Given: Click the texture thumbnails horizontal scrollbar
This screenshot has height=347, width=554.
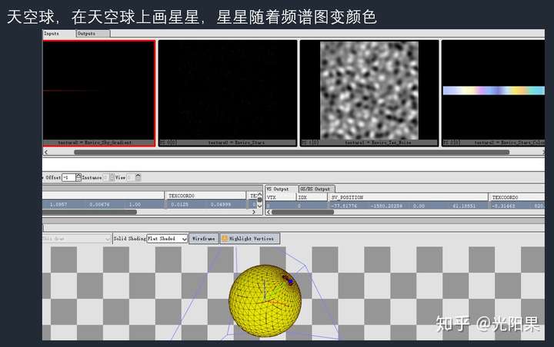Looking at the screenshot, I should pos(292,152).
